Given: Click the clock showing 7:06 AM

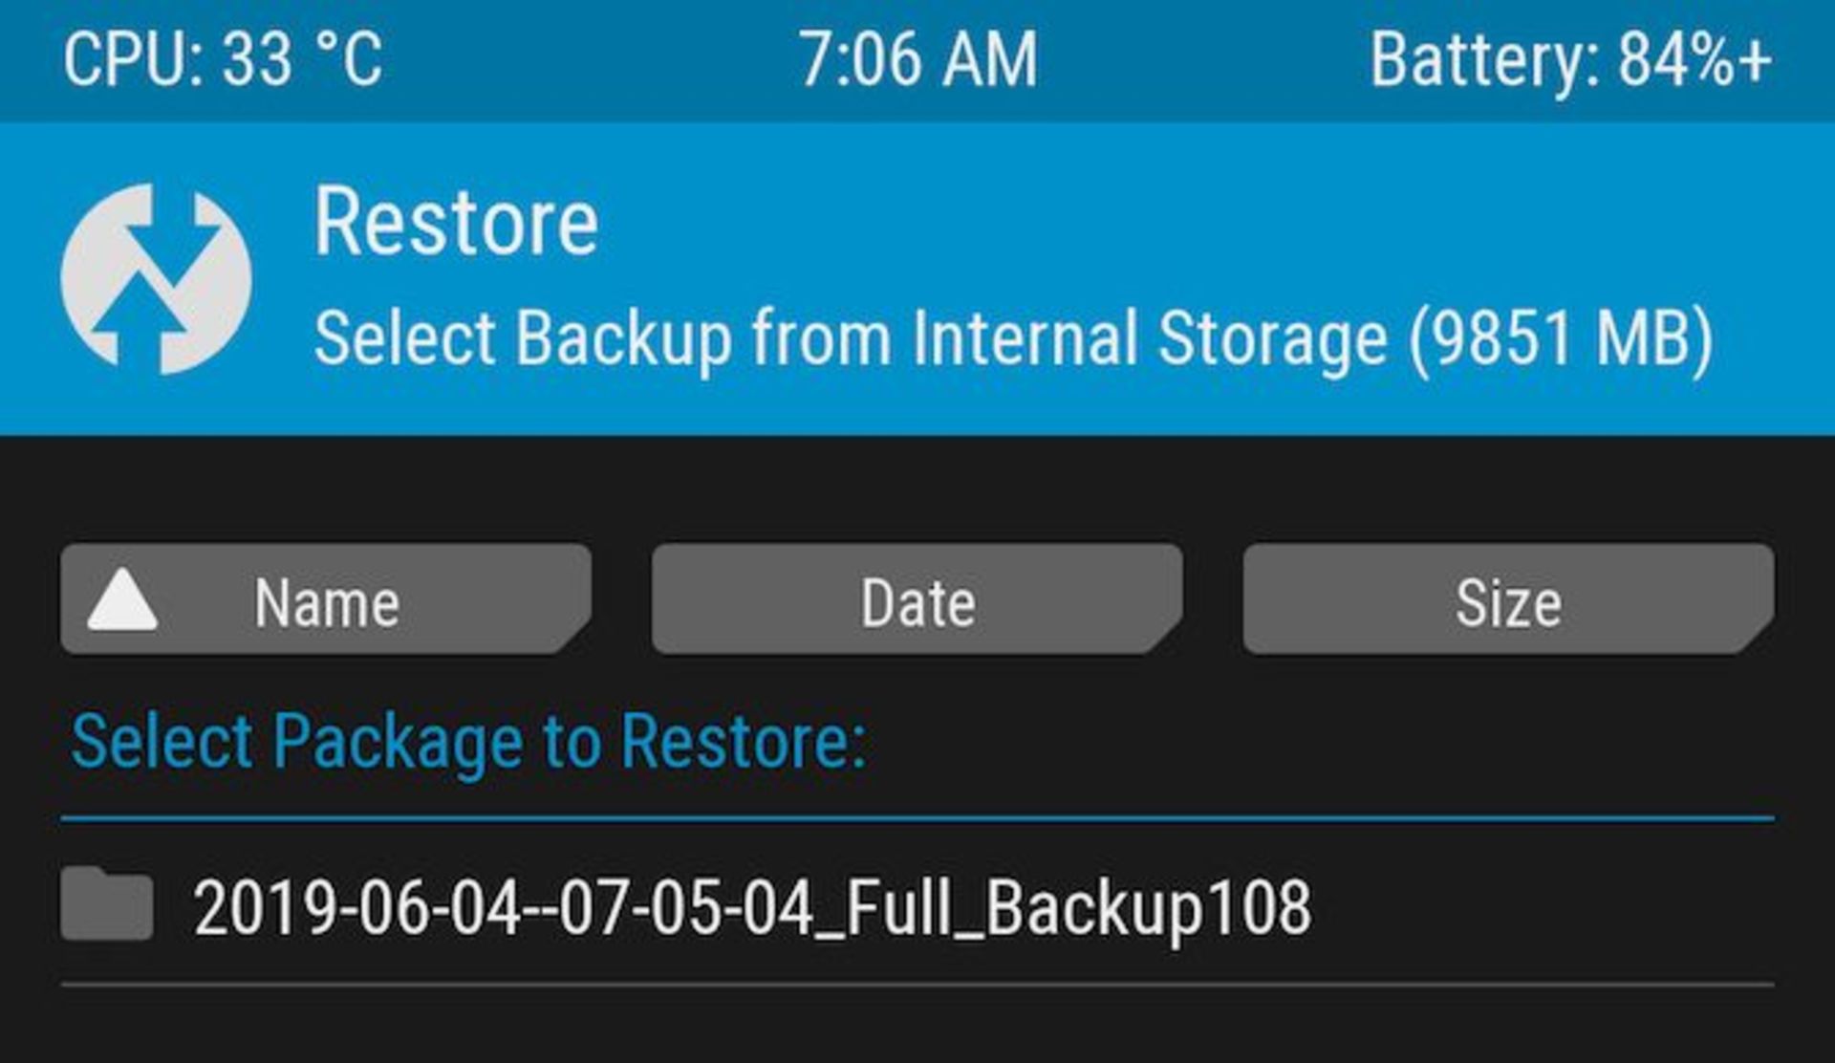Looking at the screenshot, I should (x=919, y=57).
